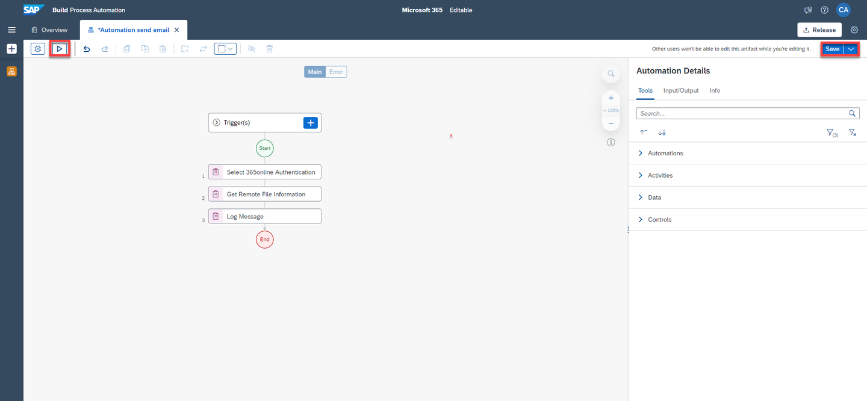Click the Debug (bug) toolbar button
This screenshot has height=401, width=867.
[x=38, y=49]
